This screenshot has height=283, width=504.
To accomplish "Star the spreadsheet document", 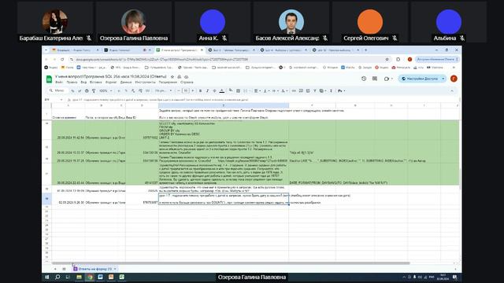I will pos(172,77).
